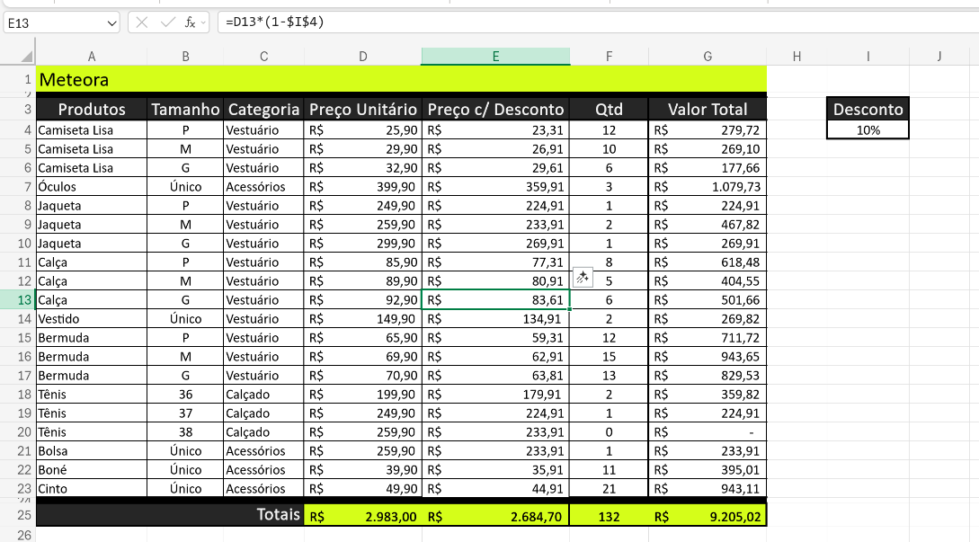
Task: Select the Óculos product cell
Action: point(92,187)
